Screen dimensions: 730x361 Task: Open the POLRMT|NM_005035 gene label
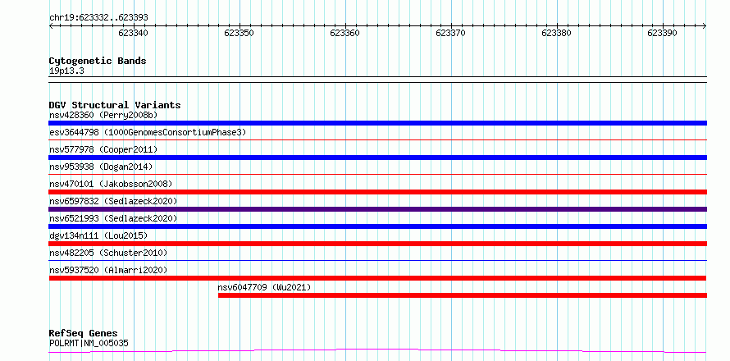coord(89,344)
